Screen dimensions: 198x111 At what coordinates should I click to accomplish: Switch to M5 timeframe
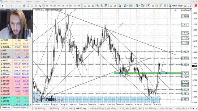coord(51,6)
